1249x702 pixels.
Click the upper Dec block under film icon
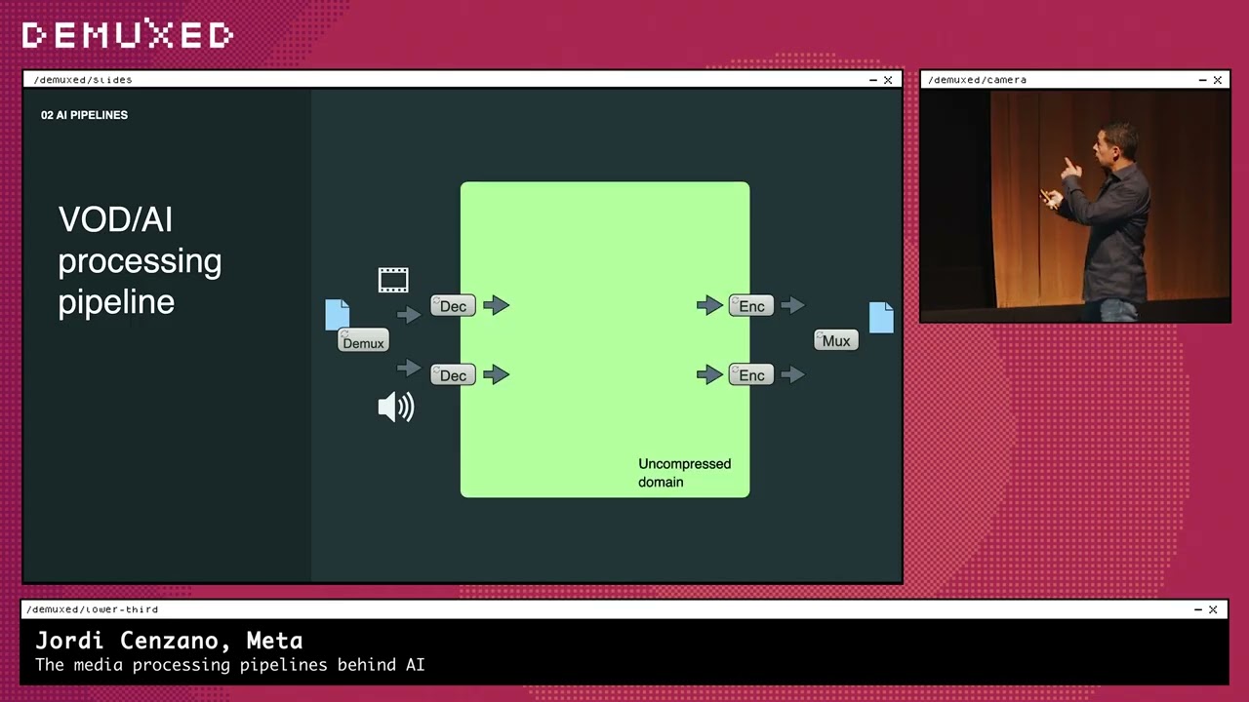[453, 306]
